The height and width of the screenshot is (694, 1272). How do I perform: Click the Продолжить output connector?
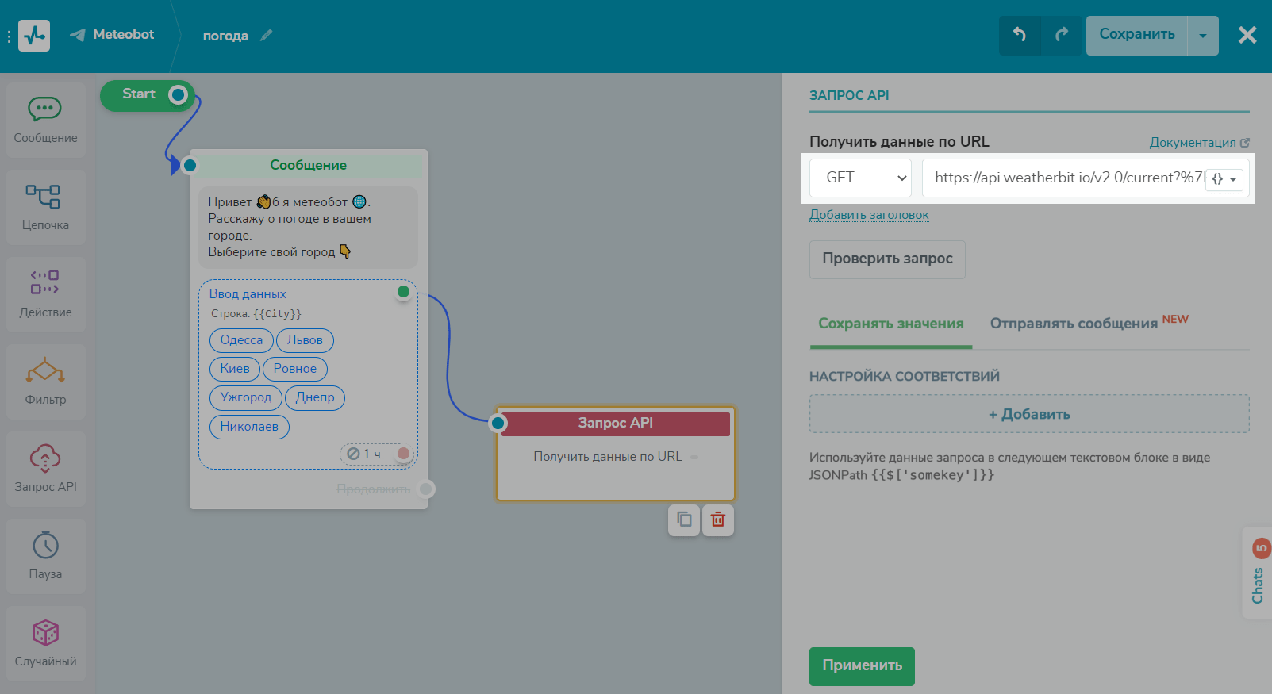426,489
